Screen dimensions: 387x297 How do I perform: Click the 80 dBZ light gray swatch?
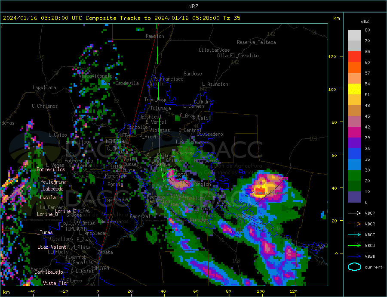tap(354, 35)
